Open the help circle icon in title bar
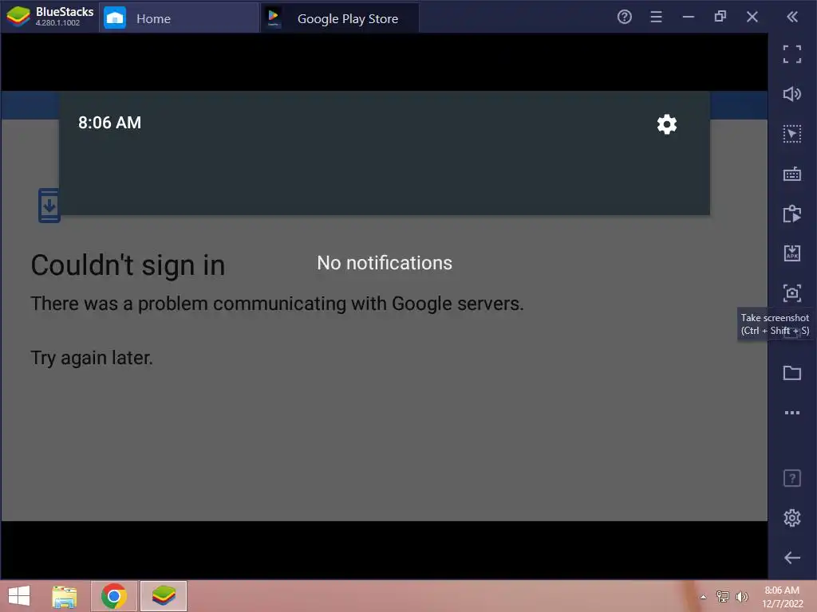Image resolution: width=817 pixels, height=612 pixels. click(x=624, y=18)
